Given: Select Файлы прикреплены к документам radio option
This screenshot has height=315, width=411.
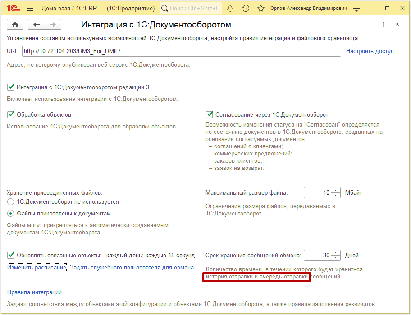Looking at the screenshot, I should (10, 214).
